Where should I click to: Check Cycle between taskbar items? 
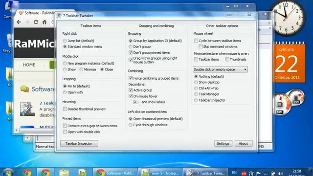196,41
